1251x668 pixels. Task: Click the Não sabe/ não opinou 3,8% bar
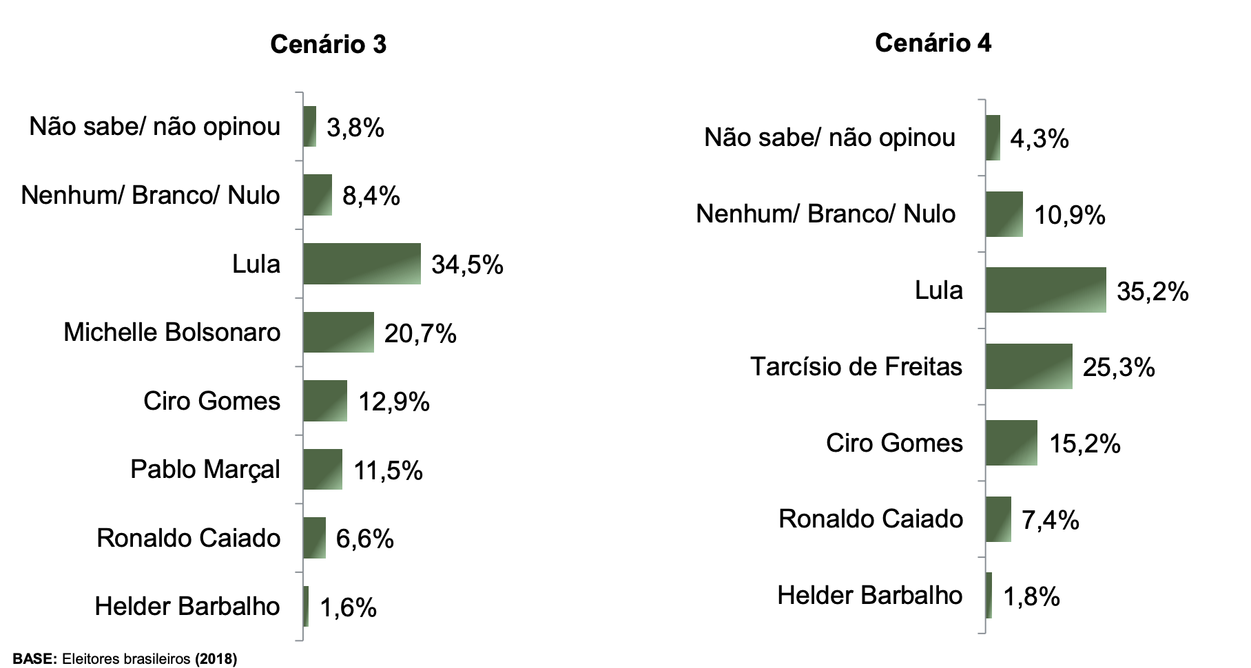(x=309, y=127)
